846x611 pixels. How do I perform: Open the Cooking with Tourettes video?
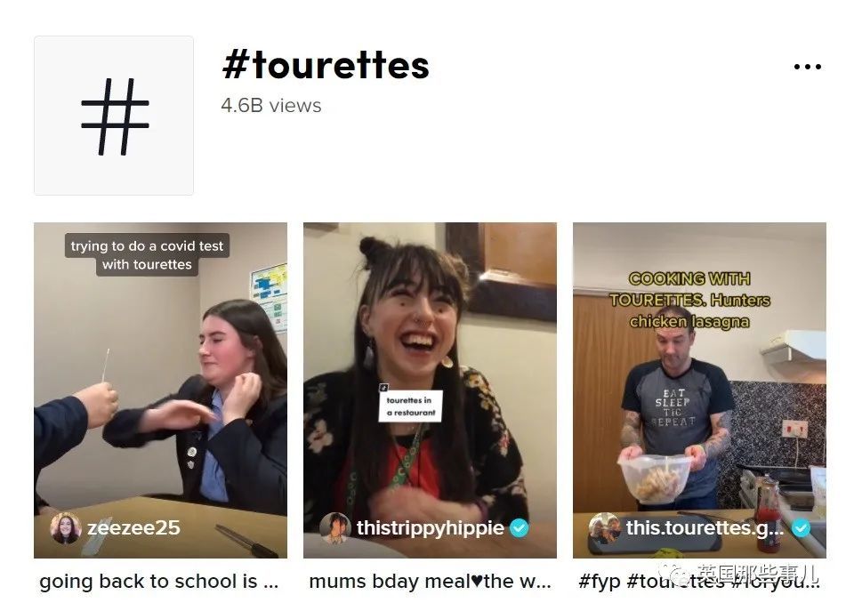click(699, 390)
